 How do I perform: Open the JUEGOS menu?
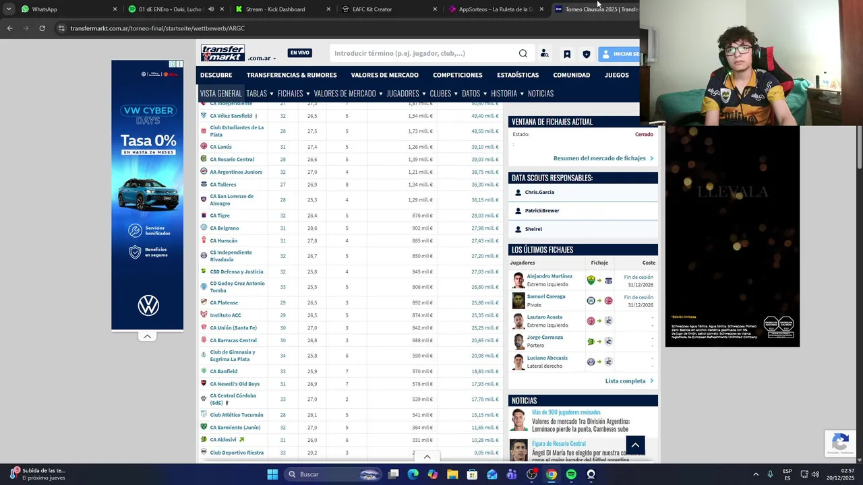click(616, 75)
